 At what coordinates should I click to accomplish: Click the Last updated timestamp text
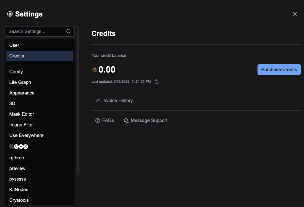[121, 82]
